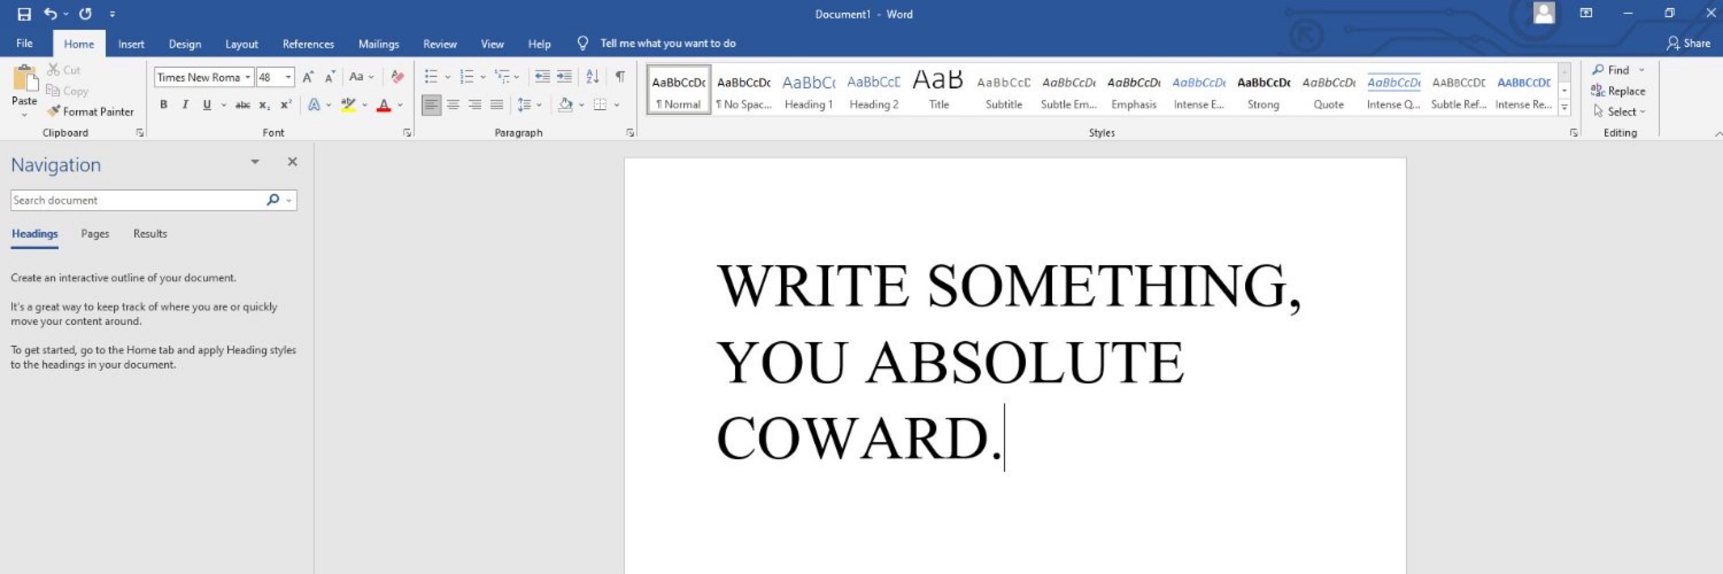1723x574 pixels.
Task: Copy the selection
Action: click(x=67, y=91)
